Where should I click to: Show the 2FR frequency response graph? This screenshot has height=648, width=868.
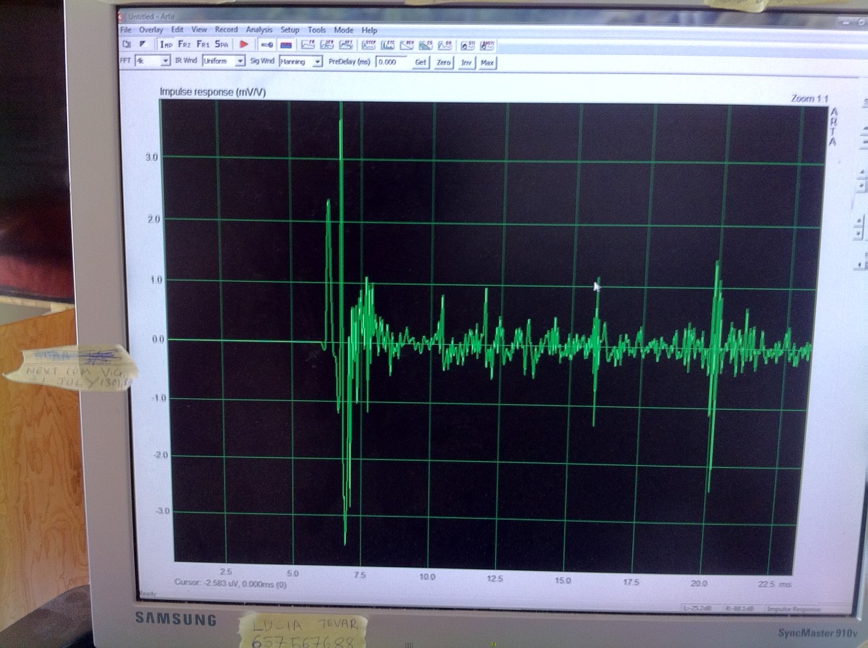pos(327,45)
